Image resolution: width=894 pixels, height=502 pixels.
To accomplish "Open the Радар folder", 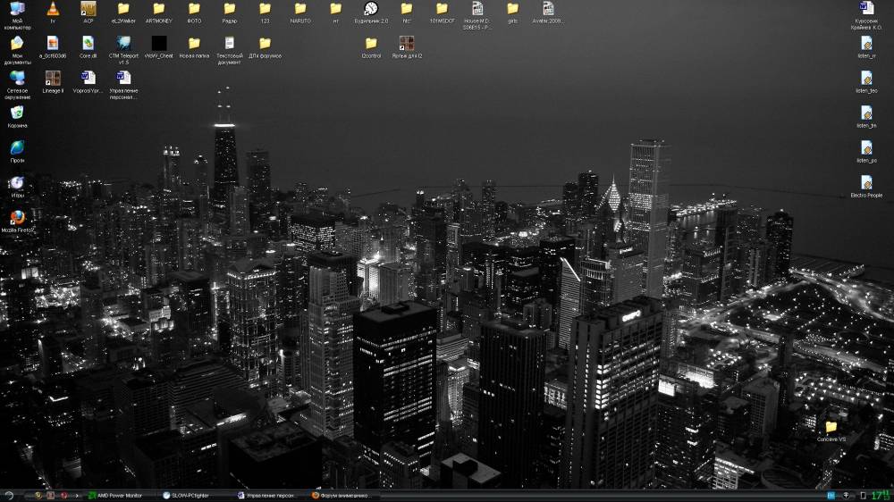I will point(229,9).
